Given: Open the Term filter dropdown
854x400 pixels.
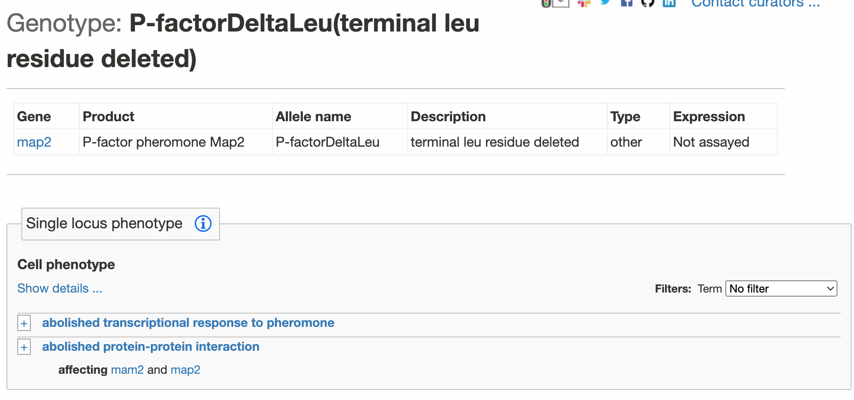Looking at the screenshot, I should tap(781, 288).
